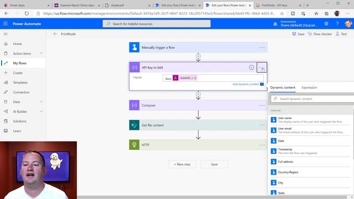This screenshot has width=354, height=199.
Task: Switch to the simple.pdf browser tab
Action: coord(128,5)
